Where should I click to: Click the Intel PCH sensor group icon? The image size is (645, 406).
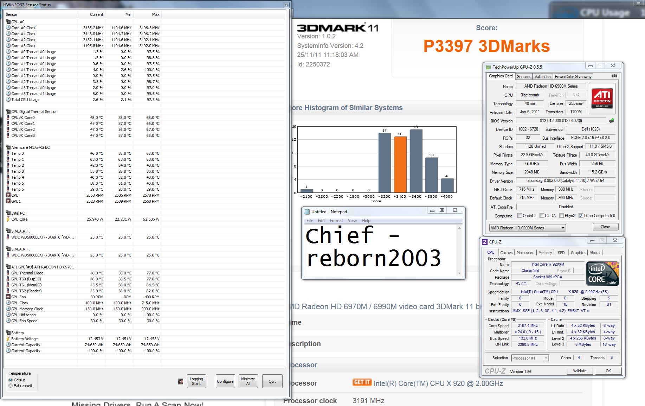[8, 213]
